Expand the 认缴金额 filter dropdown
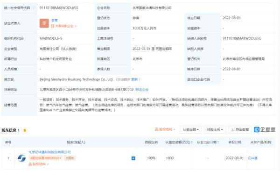 (x=191, y=129)
